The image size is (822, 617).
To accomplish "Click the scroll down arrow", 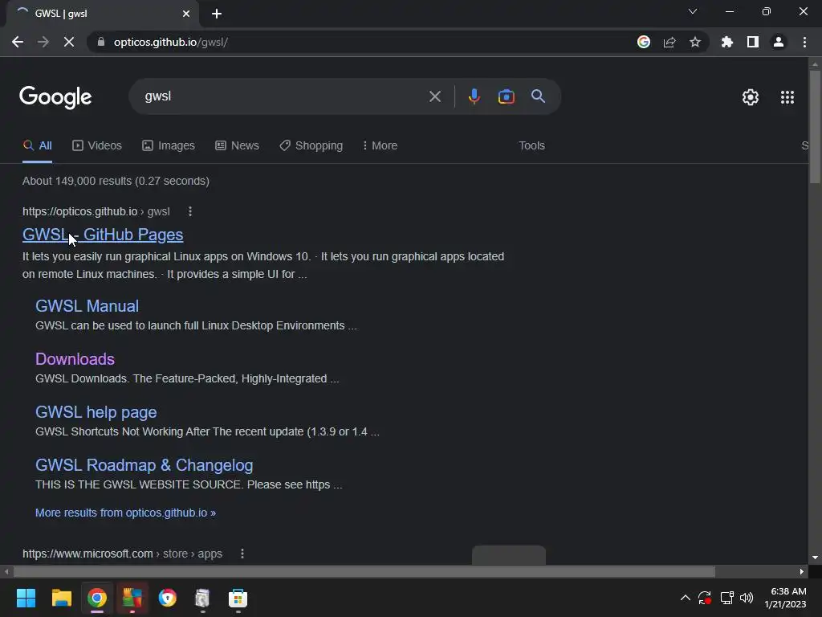I will click(x=814, y=558).
